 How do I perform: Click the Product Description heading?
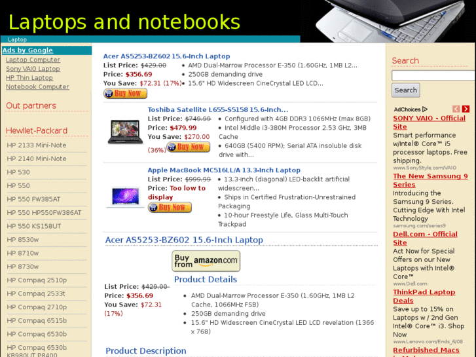point(146,351)
